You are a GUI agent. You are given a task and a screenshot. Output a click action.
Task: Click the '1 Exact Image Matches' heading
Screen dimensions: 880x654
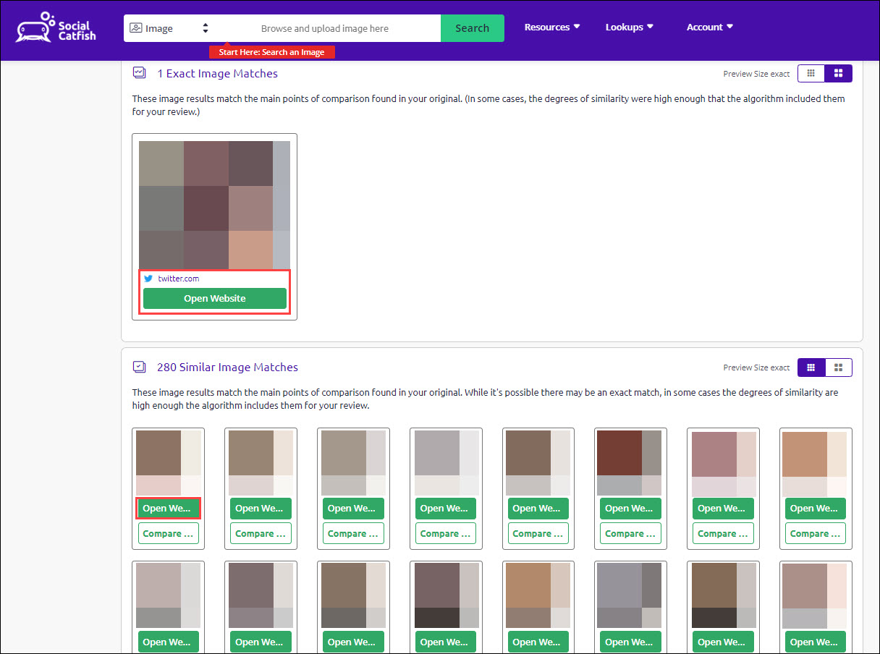pyautogui.click(x=217, y=73)
